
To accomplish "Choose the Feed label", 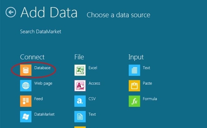I will pyautogui.click(x=38, y=99).
